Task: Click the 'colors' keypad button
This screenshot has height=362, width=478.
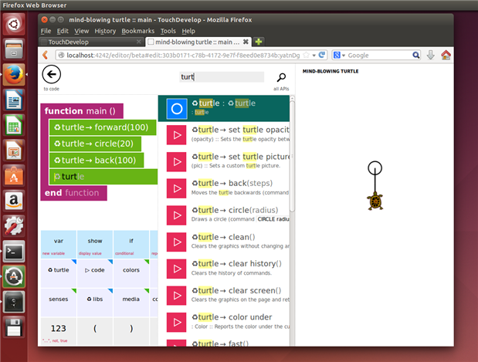Action: (131, 273)
